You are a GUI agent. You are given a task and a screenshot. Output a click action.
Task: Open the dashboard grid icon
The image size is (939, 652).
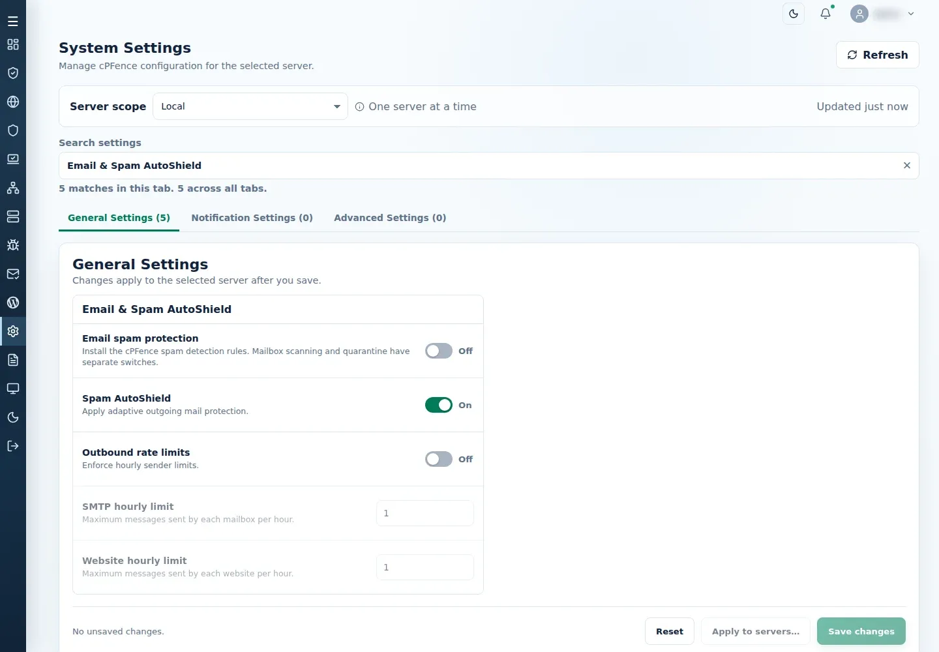tap(13, 44)
